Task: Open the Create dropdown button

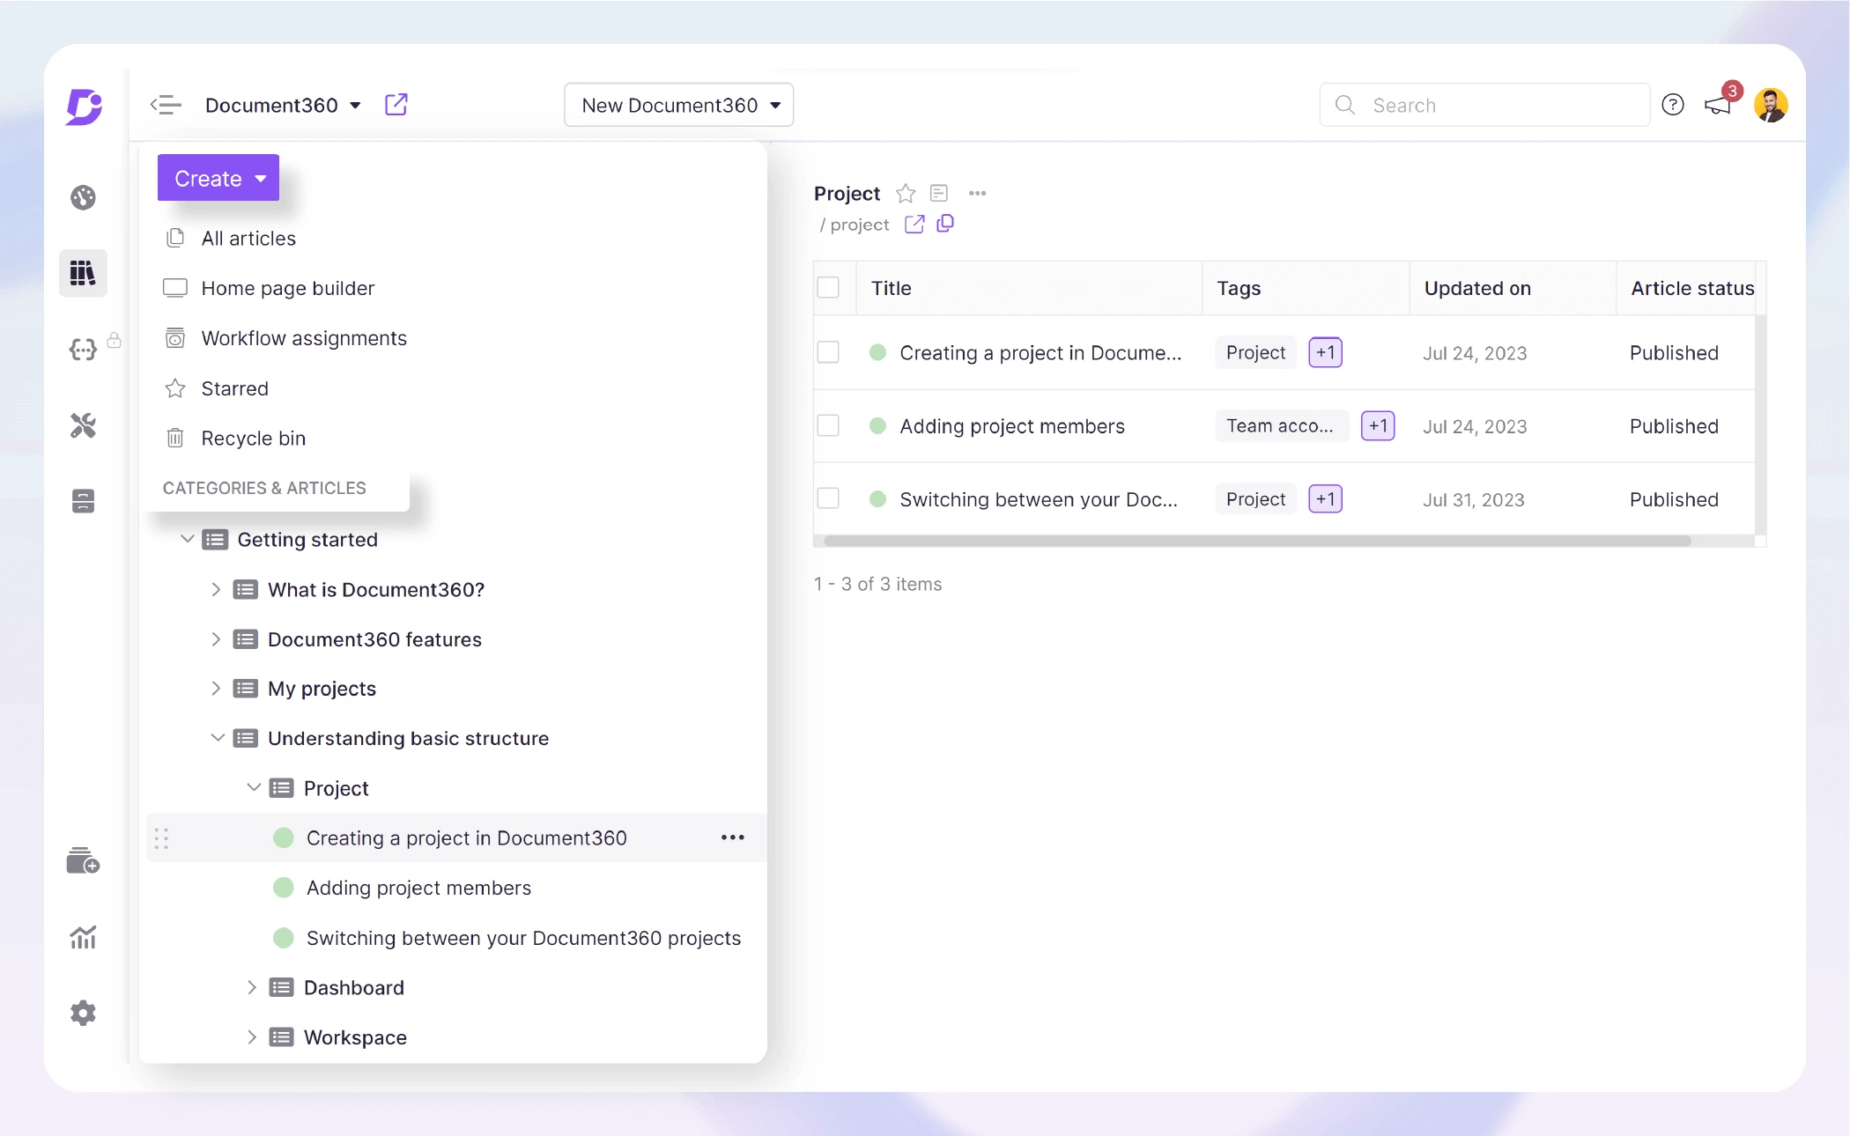Action: (x=218, y=178)
